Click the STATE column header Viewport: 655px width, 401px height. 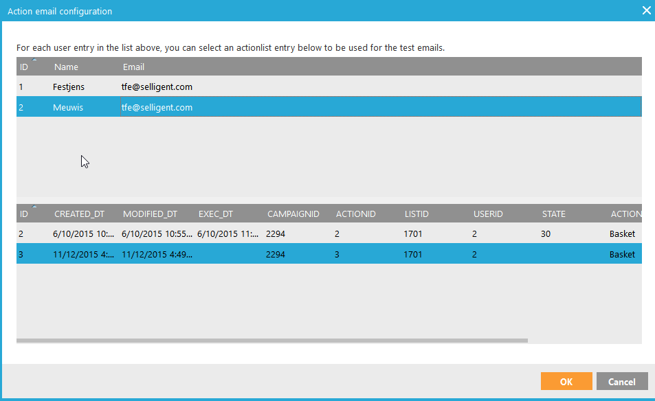[x=554, y=214]
